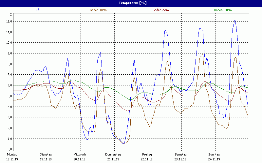
Task: Click the date 18.11.19
Action: [12, 159]
